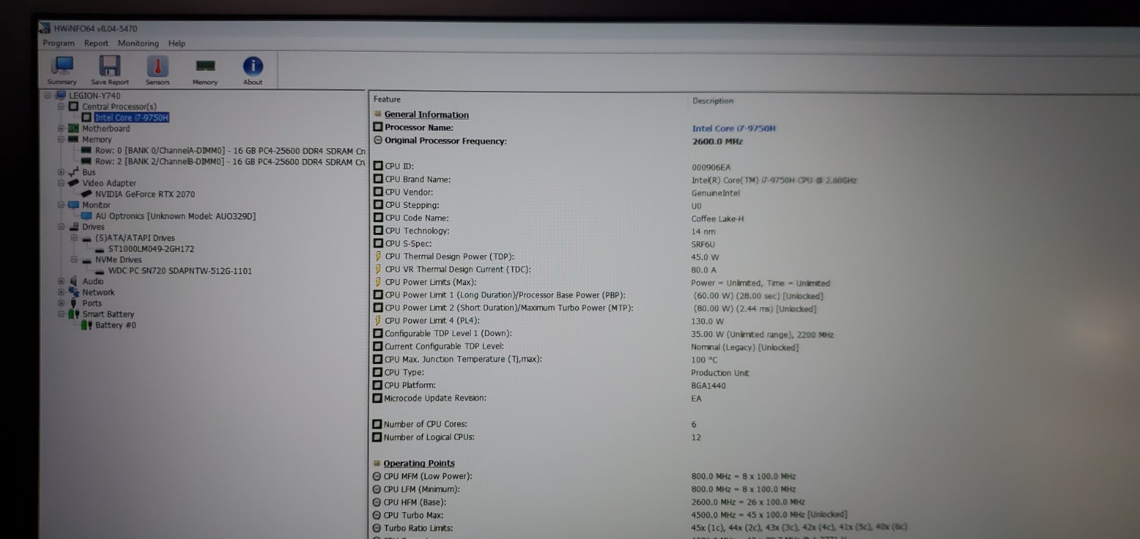Open the Program menu
1140x539 pixels.
pyautogui.click(x=58, y=43)
